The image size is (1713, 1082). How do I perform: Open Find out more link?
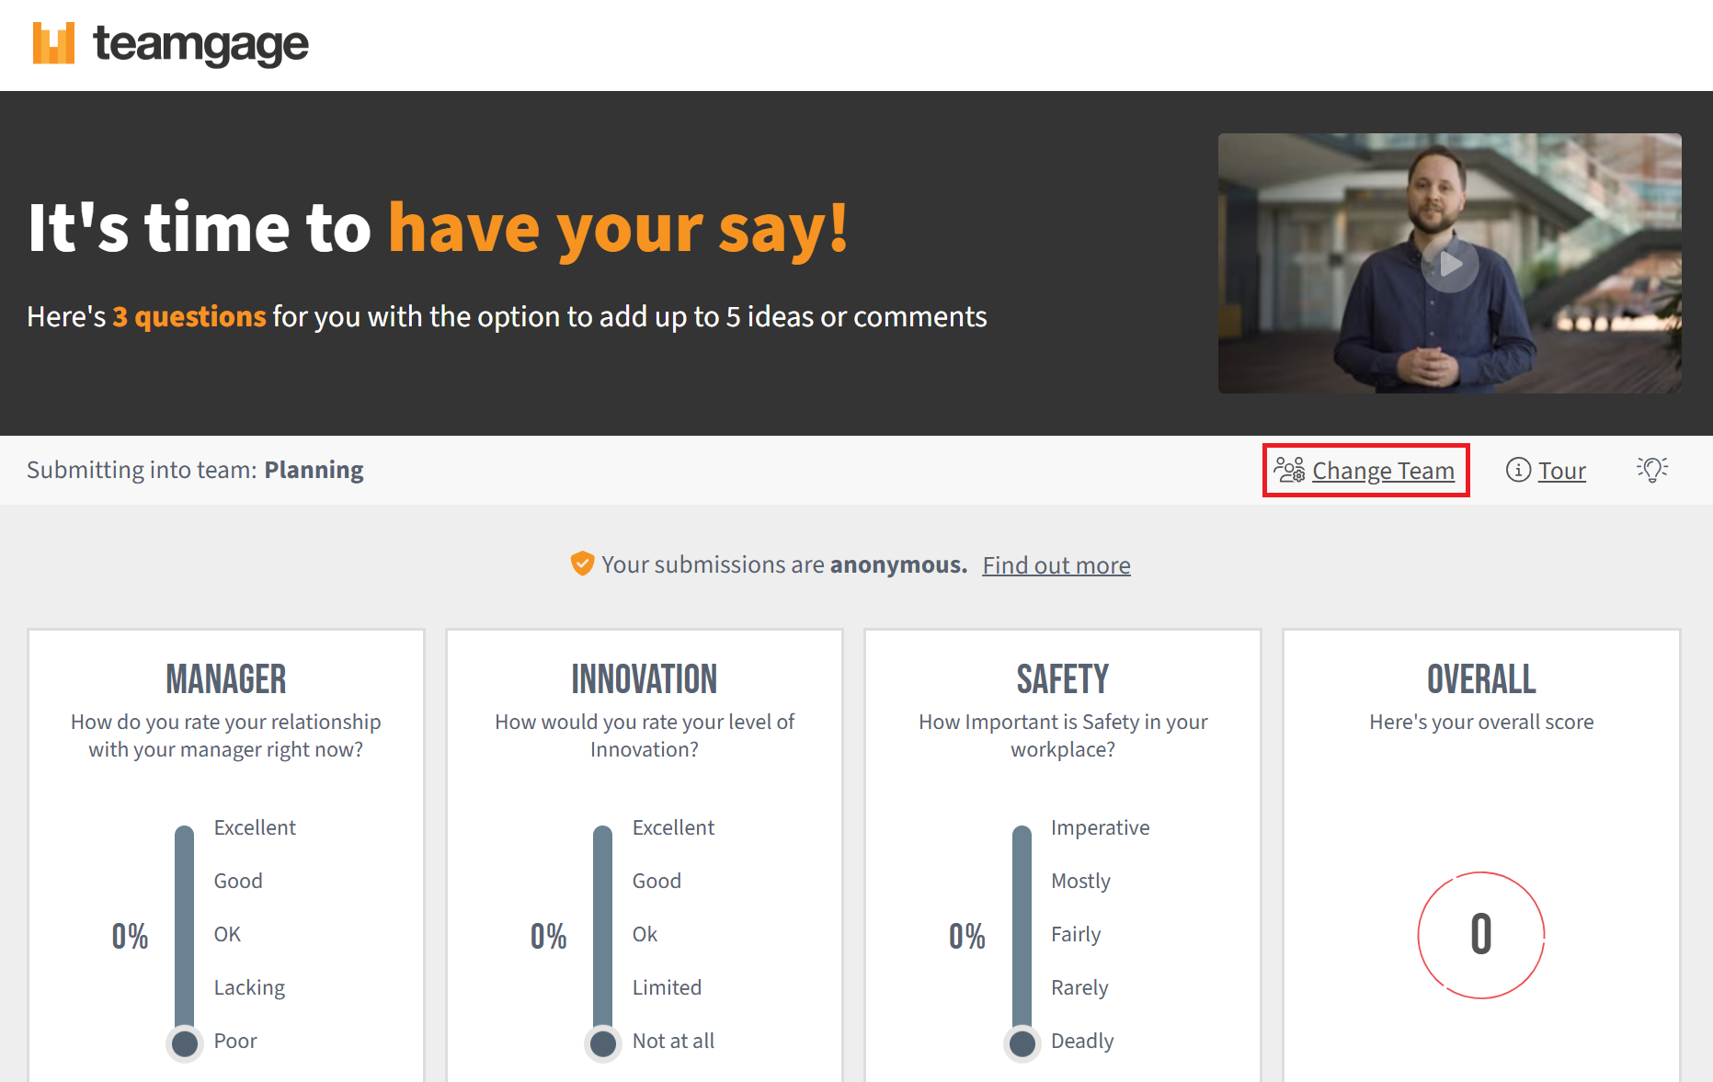[1056, 564]
